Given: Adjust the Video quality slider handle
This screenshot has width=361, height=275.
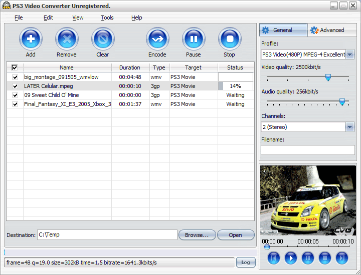Looking at the screenshot, I should (x=328, y=77).
